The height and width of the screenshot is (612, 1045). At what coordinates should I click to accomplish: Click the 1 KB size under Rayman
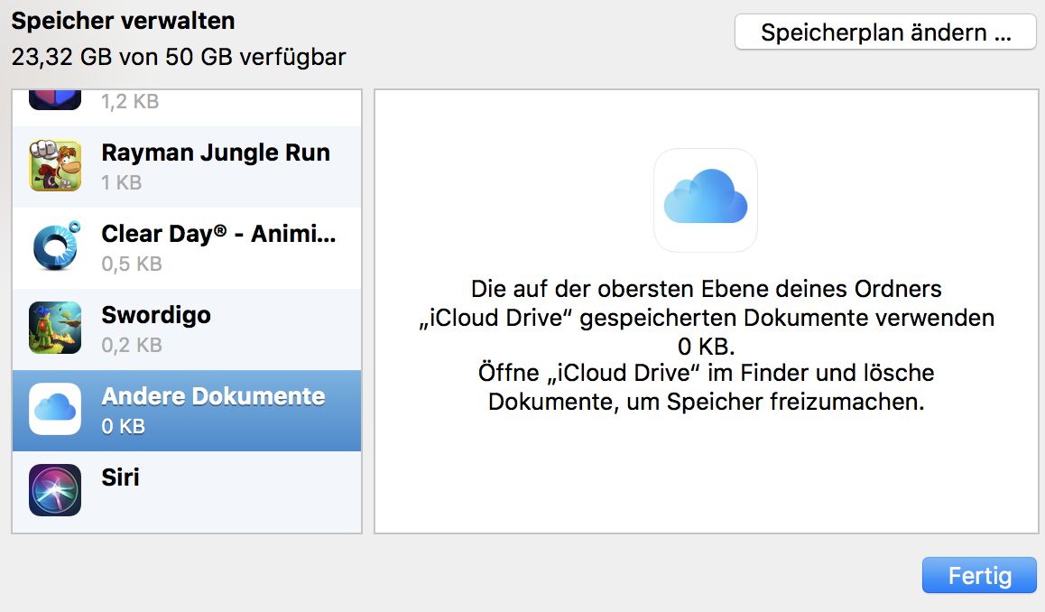[121, 182]
